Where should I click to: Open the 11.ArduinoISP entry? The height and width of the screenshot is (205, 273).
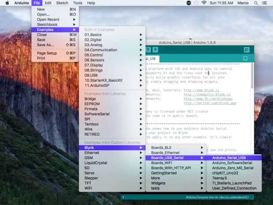pos(112,86)
